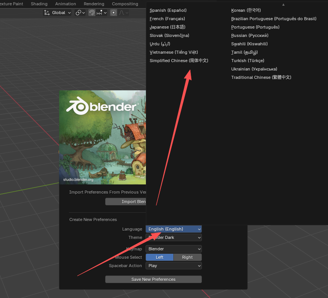Screen dimensions: 328x298
Task: Click the proportional editing circle icon
Action: tap(113, 13)
